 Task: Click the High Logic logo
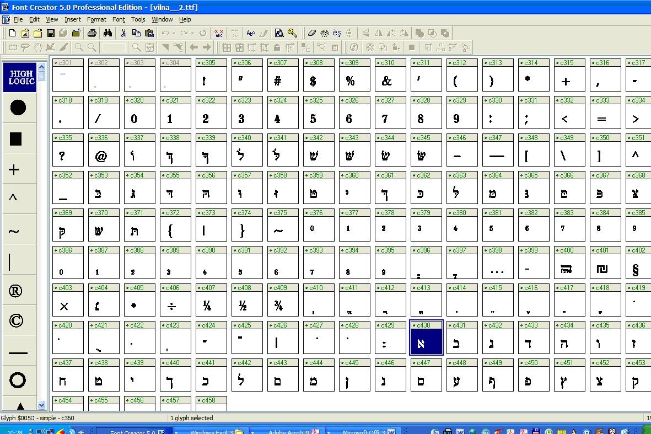[x=19, y=77]
